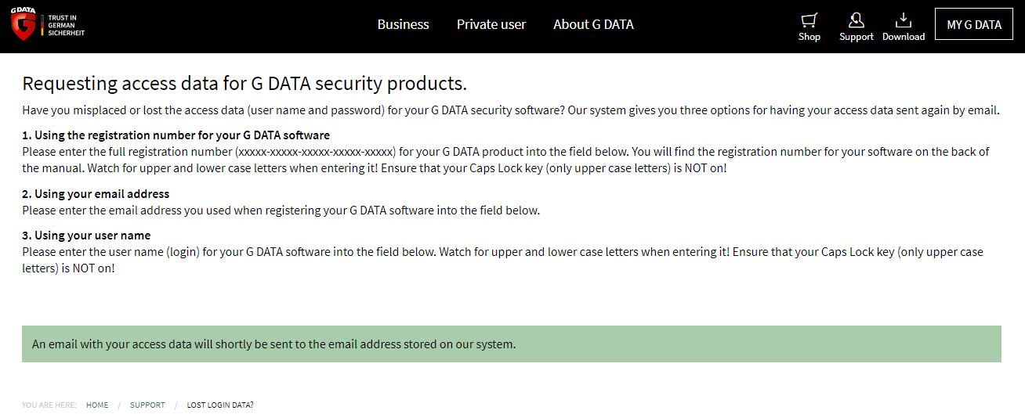1025x414 pixels.
Task: Click the Requesting access data page heading
Action: tap(244, 84)
